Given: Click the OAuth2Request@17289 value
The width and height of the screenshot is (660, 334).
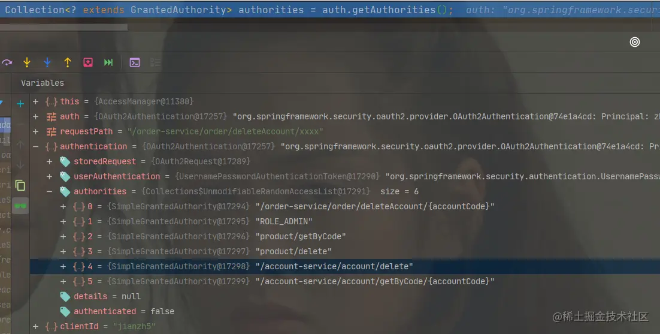Looking at the screenshot, I should pyautogui.click(x=201, y=161).
